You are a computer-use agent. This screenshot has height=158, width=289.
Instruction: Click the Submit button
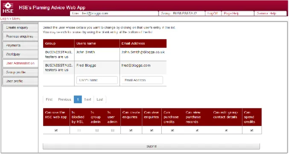tap(151, 146)
